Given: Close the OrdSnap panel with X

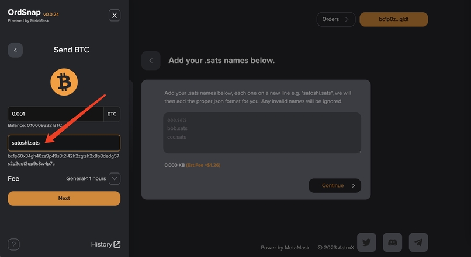Looking at the screenshot, I should point(115,15).
